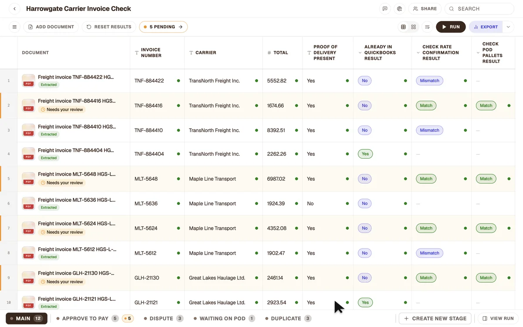
Task: Click the Export button
Action: point(486,27)
